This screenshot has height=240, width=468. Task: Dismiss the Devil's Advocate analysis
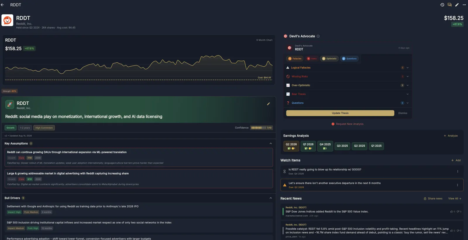click(x=403, y=113)
